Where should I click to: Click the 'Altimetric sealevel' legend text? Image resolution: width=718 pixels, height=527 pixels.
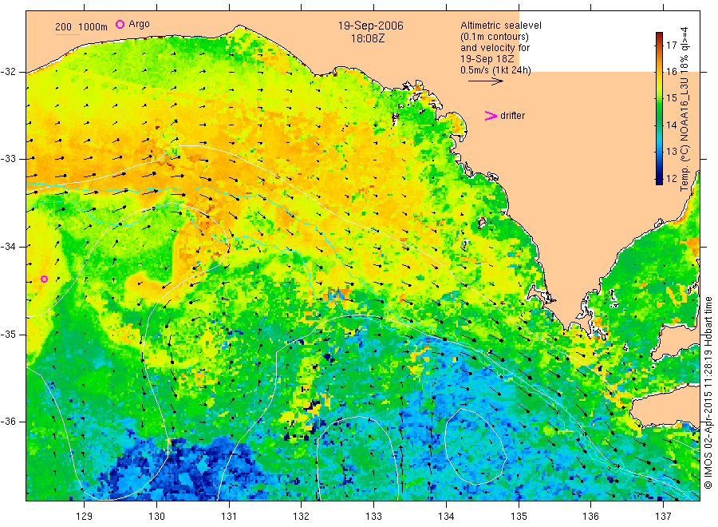click(500, 26)
